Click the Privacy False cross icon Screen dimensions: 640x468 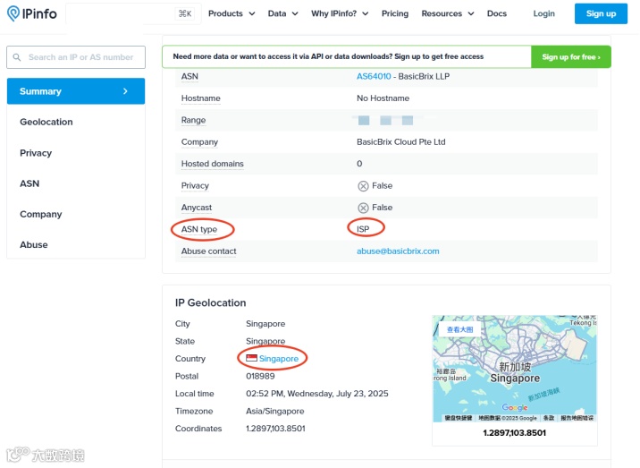(363, 186)
